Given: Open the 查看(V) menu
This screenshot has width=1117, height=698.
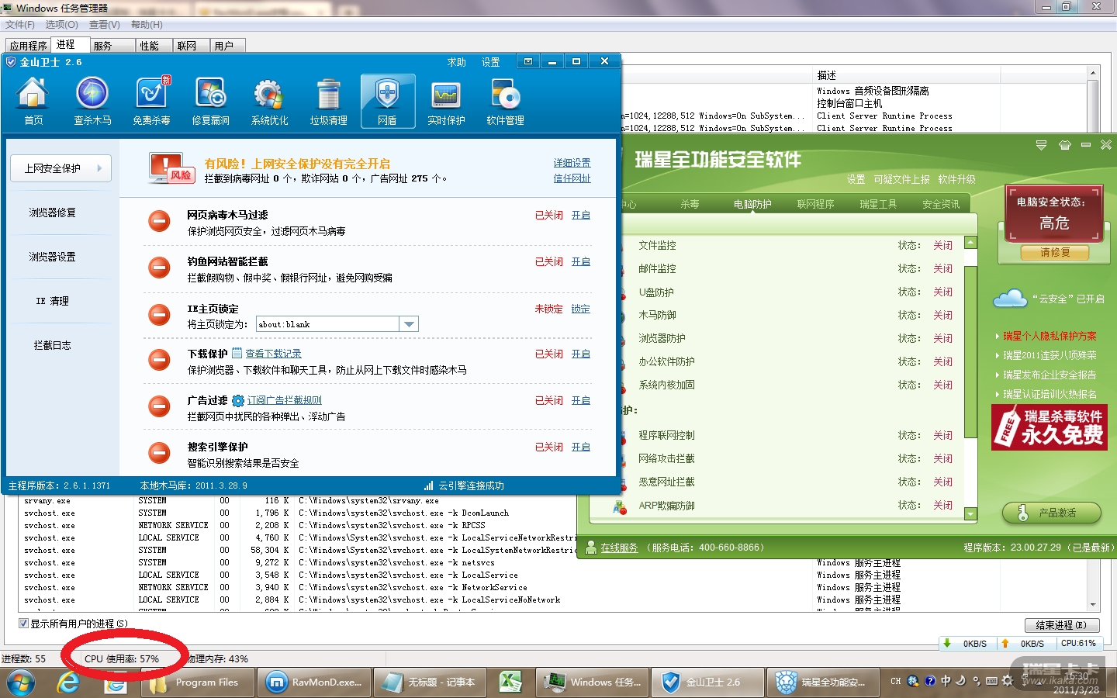Looking at the screenshot, I should click(105, 25).
